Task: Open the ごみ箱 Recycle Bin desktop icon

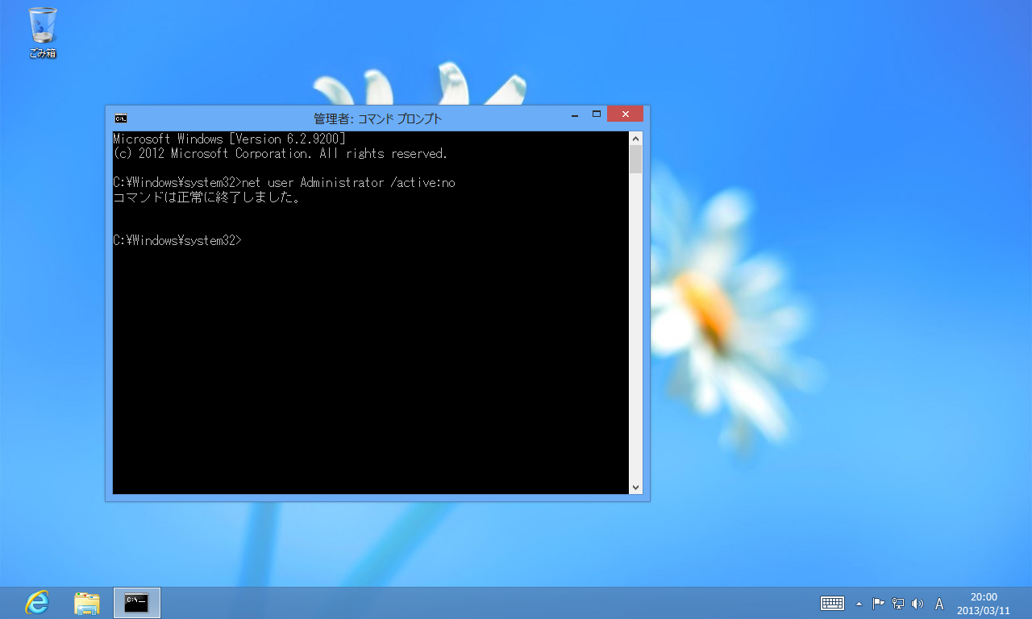Action: 43,31
